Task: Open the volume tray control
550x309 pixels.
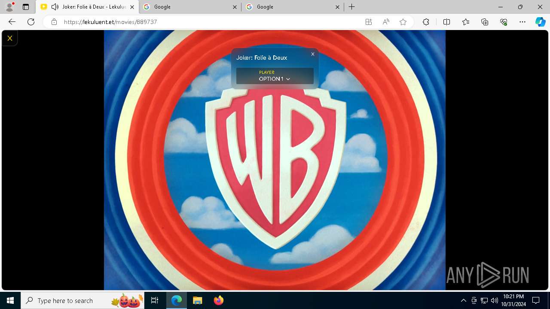Action: click(x=494, y=300)
